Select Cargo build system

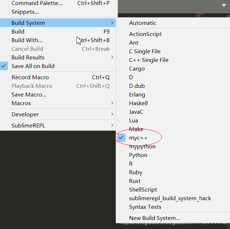[173, 69]
